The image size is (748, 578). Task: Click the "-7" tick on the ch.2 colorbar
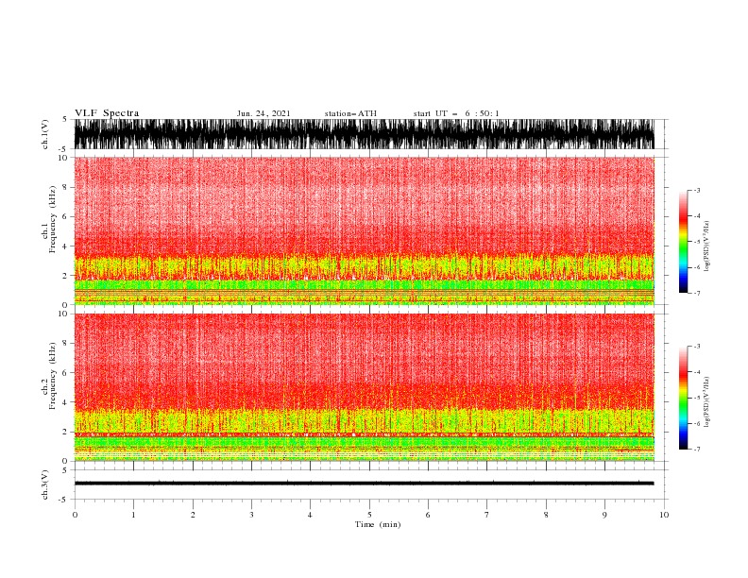pos(696,450)
